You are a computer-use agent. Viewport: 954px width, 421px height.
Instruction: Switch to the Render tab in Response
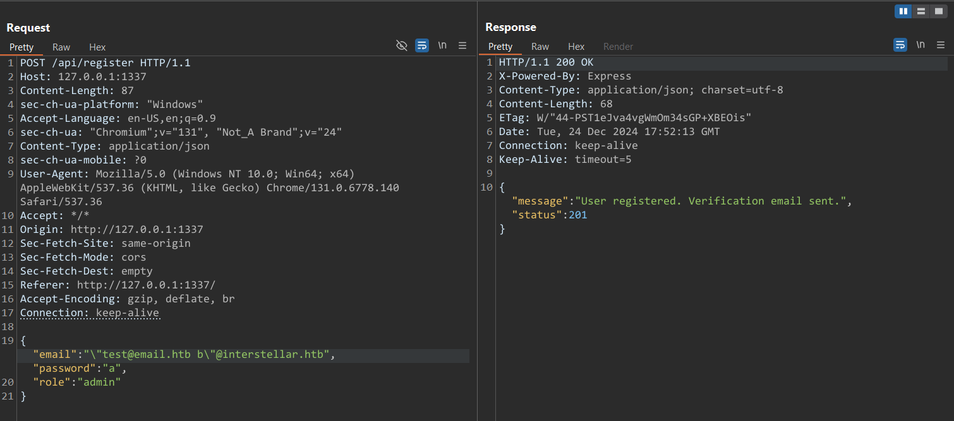point(618,47)
